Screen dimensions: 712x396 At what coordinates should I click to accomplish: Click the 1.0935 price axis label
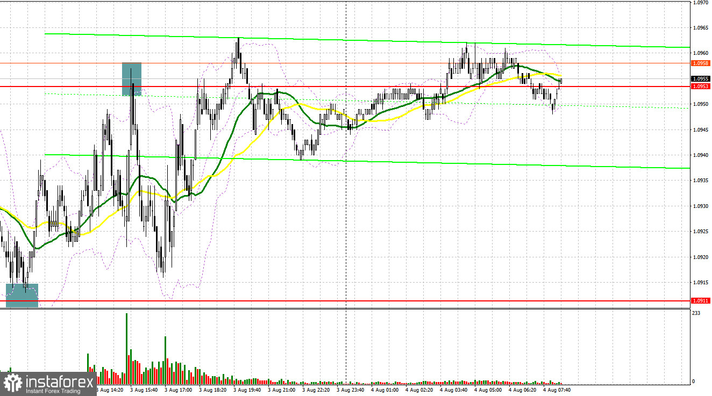[x=701, y=181]
